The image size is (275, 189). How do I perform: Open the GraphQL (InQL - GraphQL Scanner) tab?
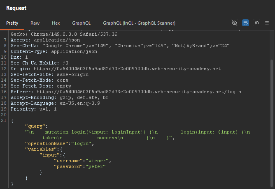tap(139, 23)
